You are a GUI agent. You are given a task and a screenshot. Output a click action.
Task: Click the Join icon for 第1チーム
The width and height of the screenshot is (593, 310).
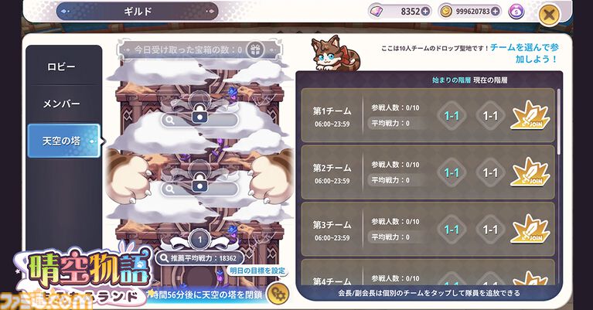coord(530,115)
